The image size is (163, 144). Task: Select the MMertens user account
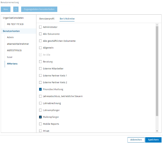[x=12, y=64]
